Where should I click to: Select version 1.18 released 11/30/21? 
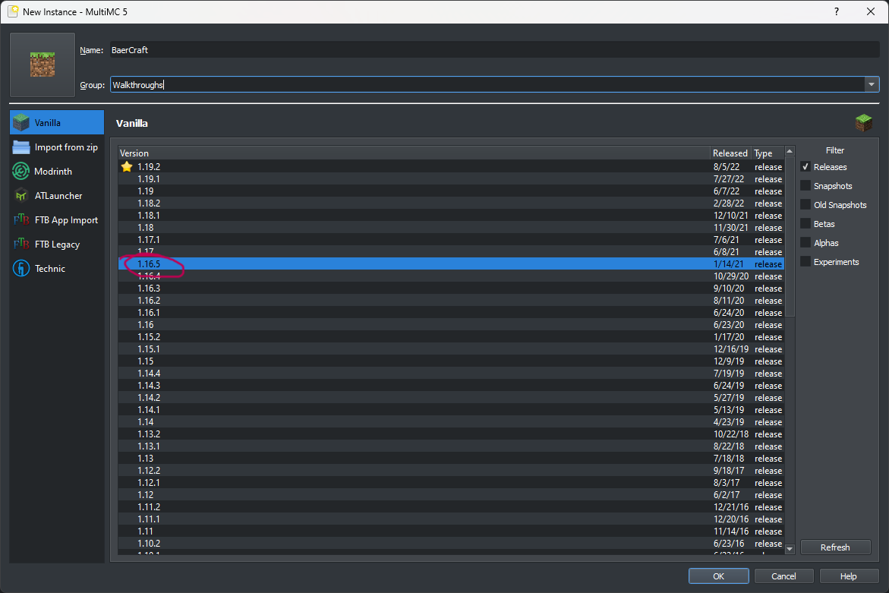point(451,227)
